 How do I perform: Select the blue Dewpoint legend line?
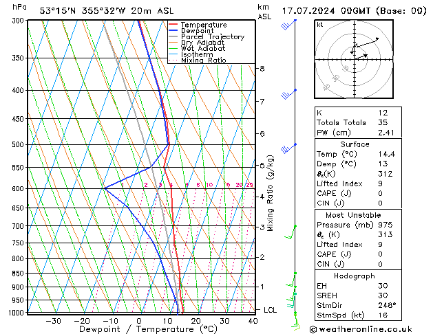[x=173, y=30]
